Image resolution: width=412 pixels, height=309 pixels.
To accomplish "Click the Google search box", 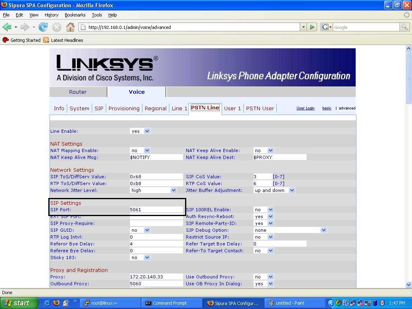I will [366, 27].
